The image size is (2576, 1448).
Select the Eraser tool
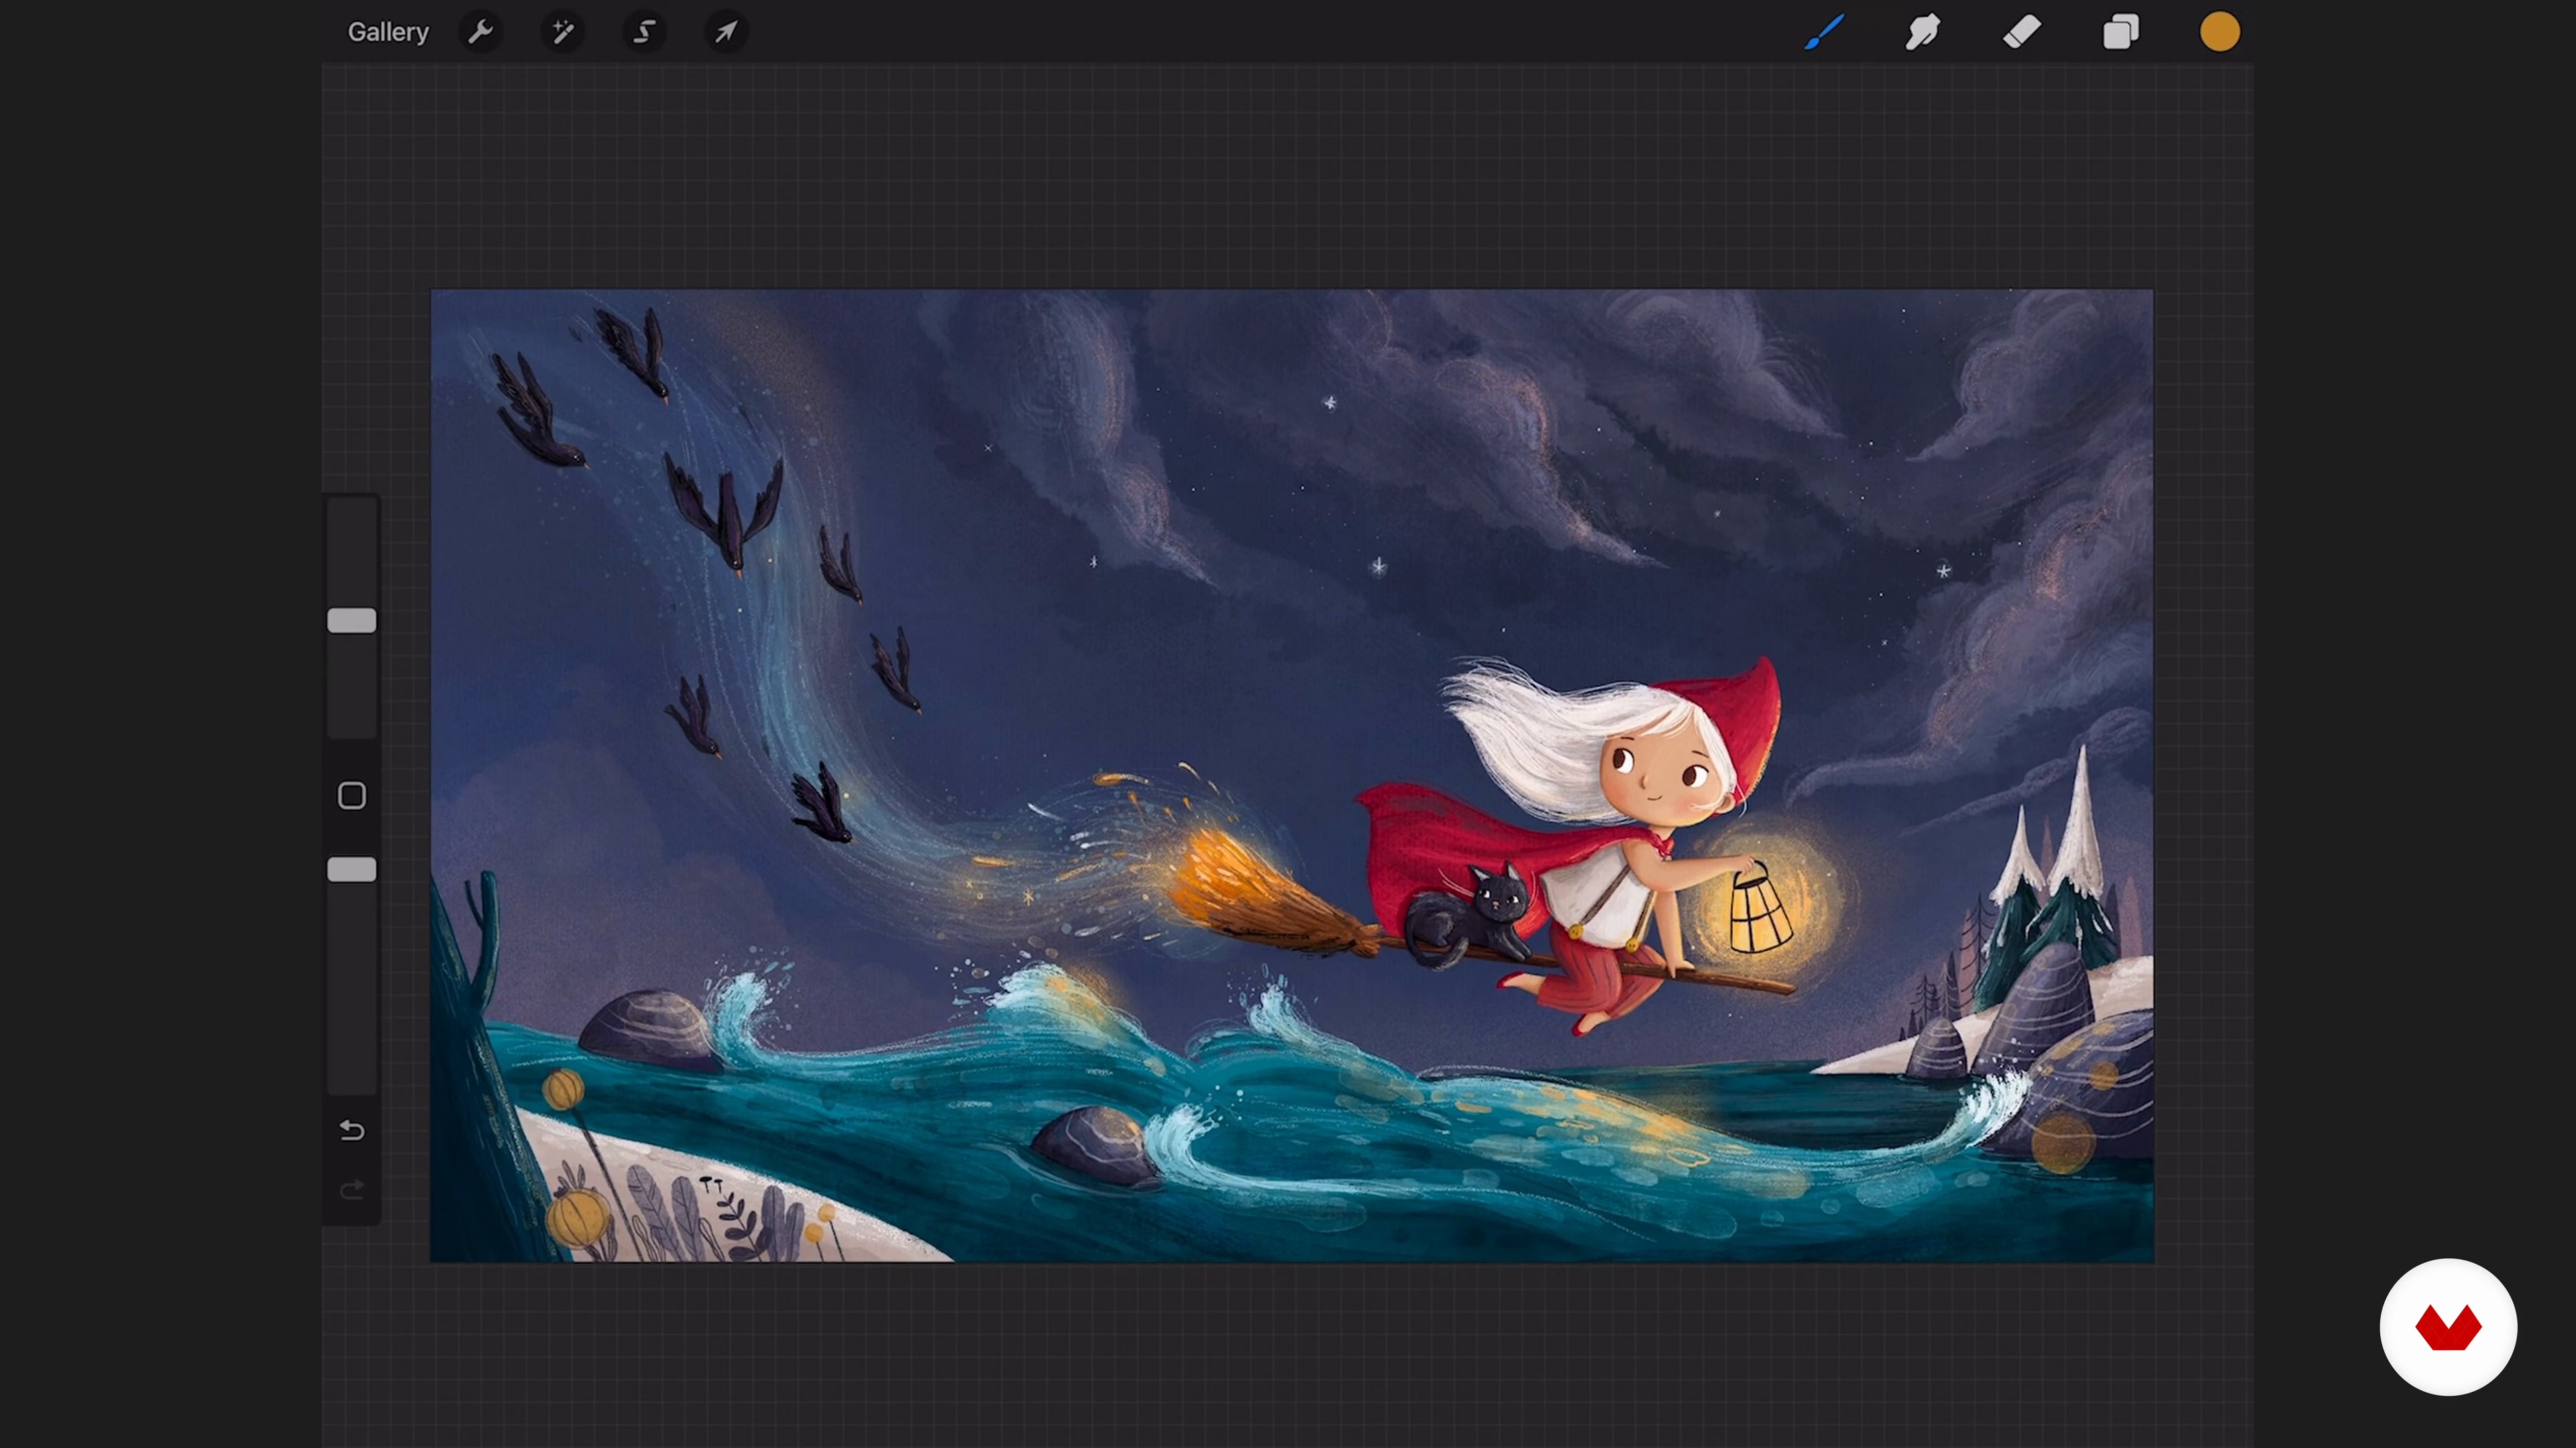tap(2021, 32)
